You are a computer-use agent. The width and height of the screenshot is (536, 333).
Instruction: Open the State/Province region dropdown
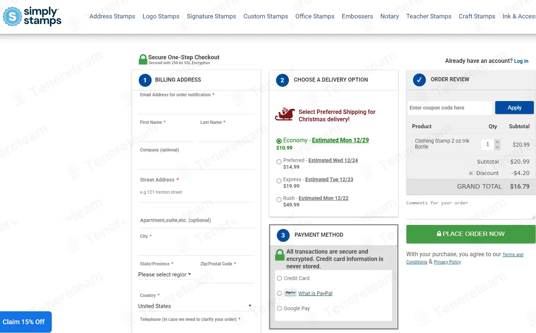[x=164, y=274]
